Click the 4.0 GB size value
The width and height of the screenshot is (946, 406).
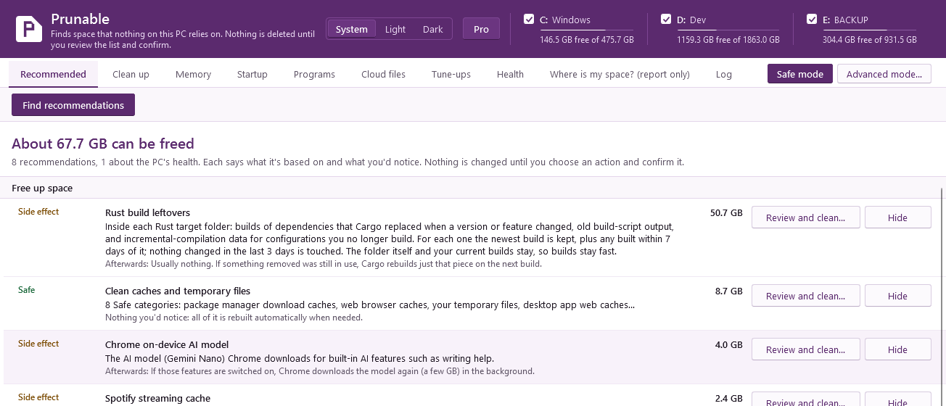click(x=729, y=344)
